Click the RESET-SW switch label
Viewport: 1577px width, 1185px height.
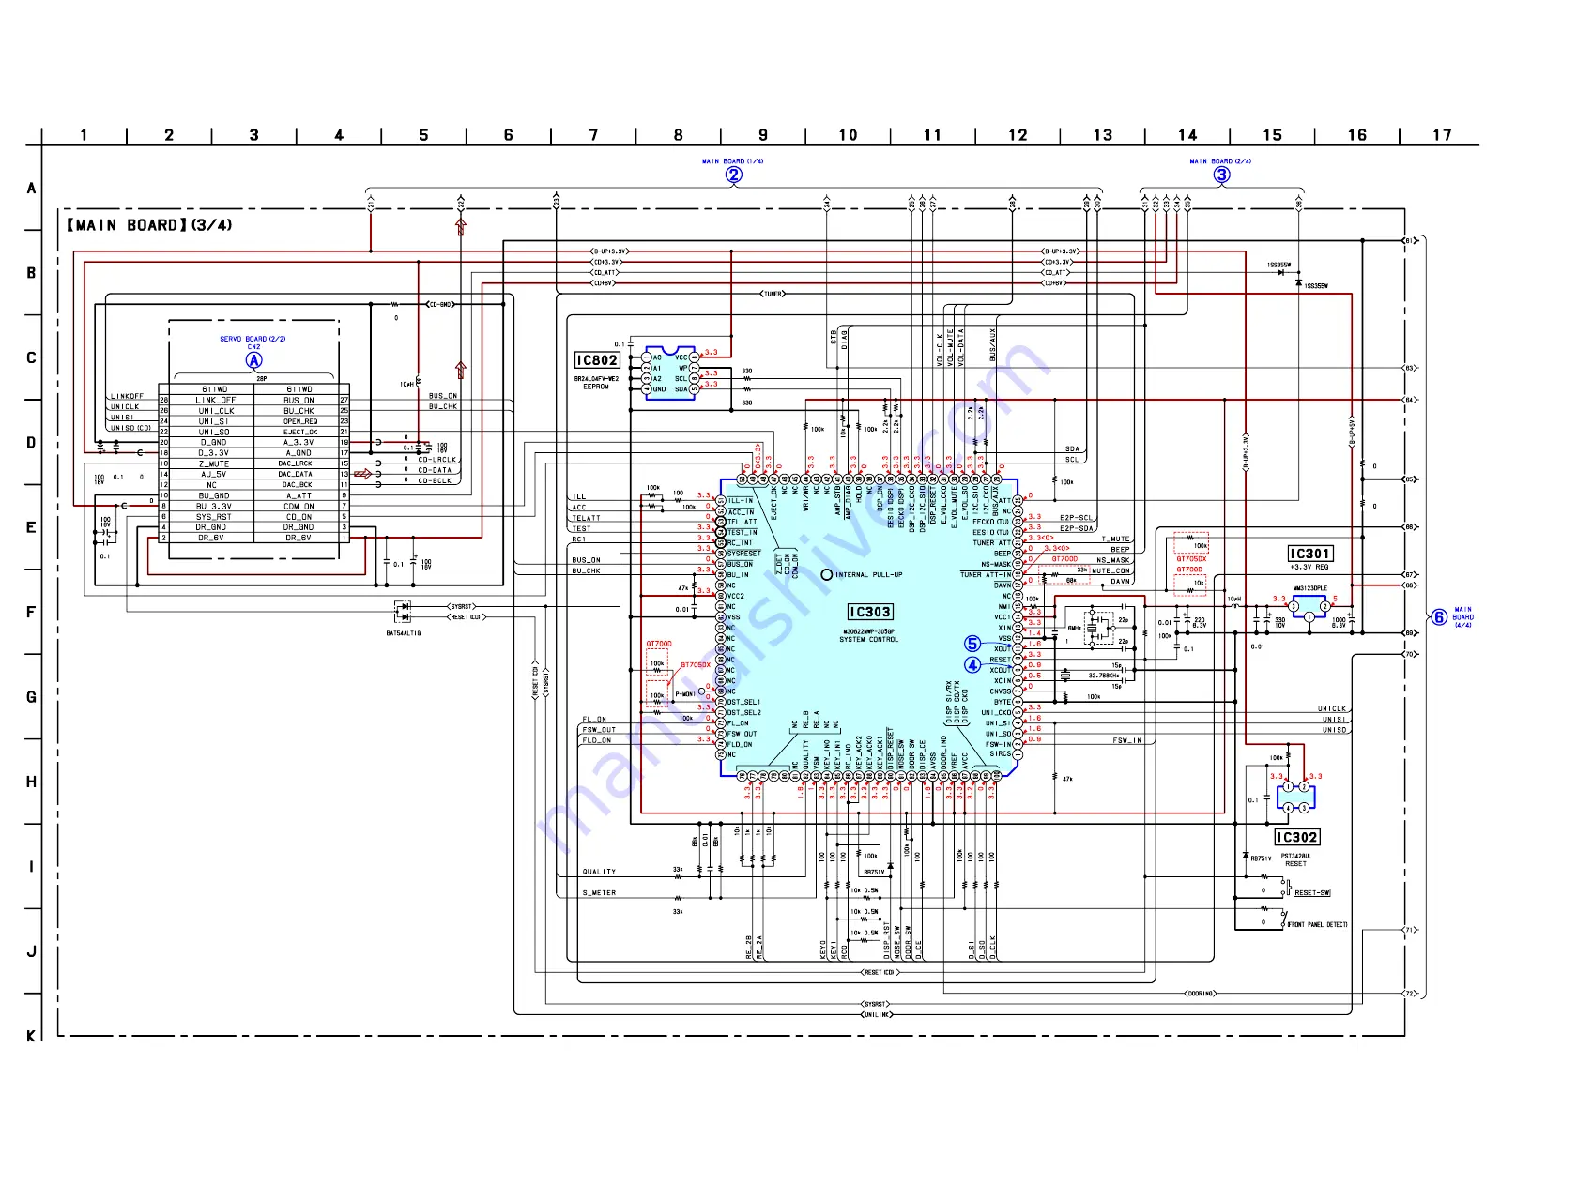(x=1312, y=892)
